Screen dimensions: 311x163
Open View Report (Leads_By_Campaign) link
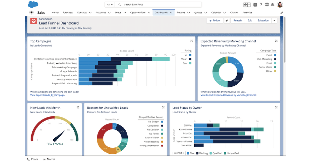tap(48, 95)
